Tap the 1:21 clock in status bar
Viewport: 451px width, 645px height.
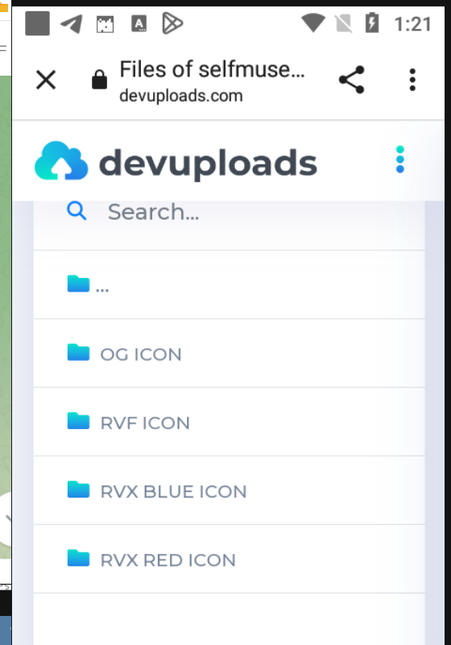(412, 24)
